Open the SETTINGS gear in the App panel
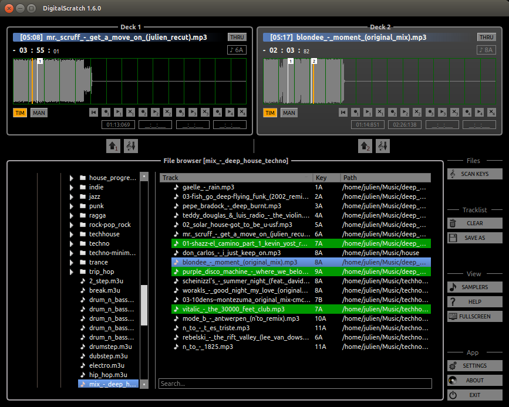This screenshot has height=407, width=509. tap(474, 365)
